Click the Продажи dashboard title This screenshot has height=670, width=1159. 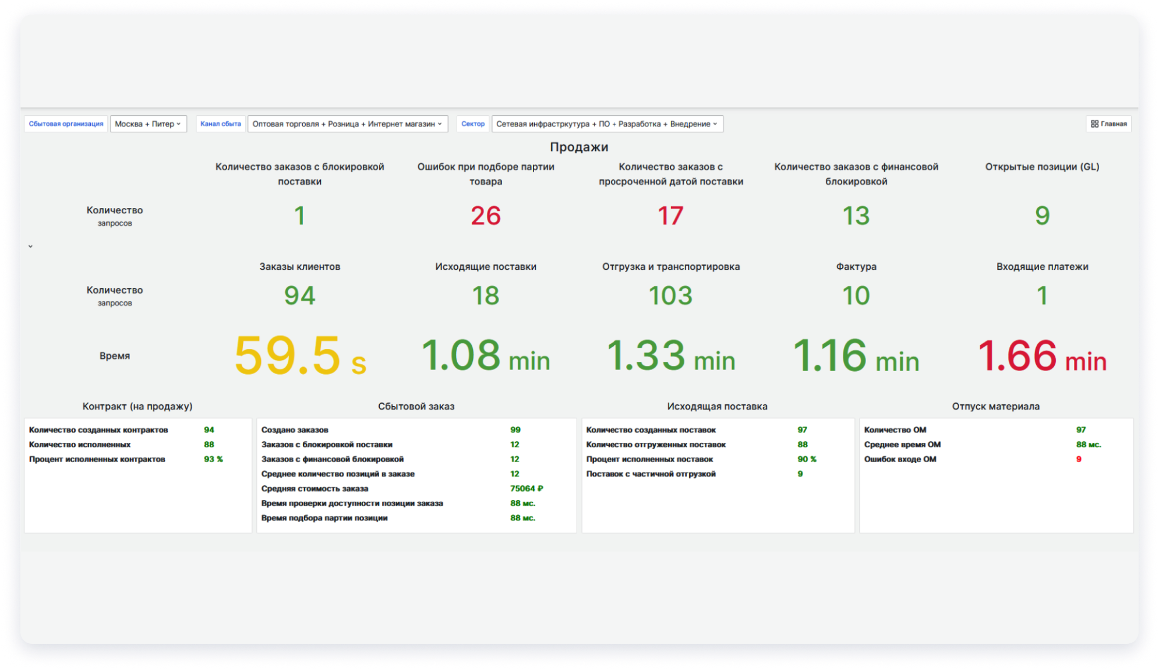coord(579,147)
